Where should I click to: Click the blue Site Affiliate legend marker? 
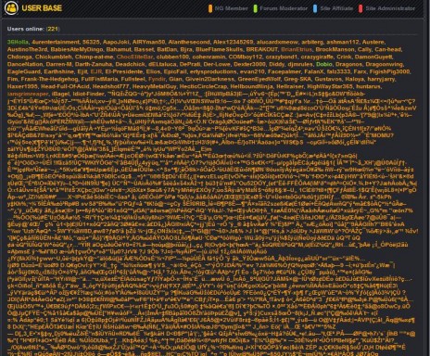(315, 8)
